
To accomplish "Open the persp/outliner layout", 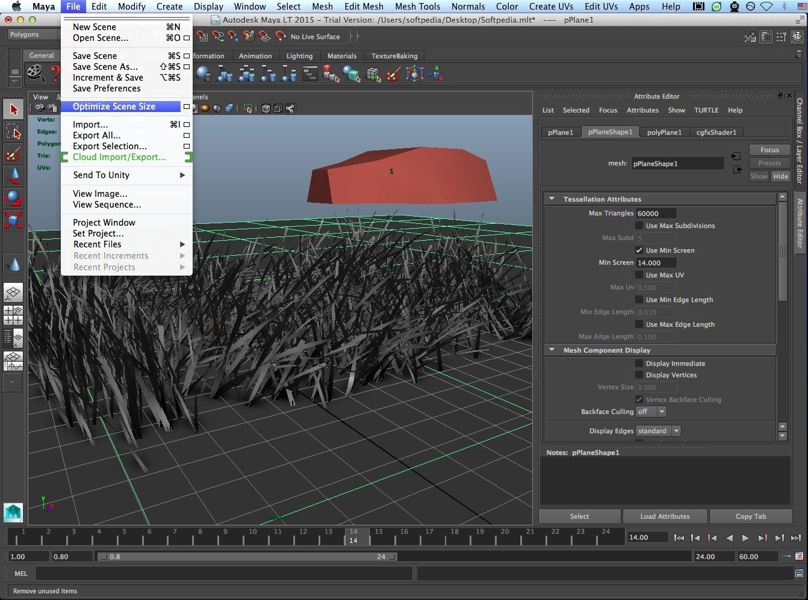I will pyautogui.click(x=13, y=338).
